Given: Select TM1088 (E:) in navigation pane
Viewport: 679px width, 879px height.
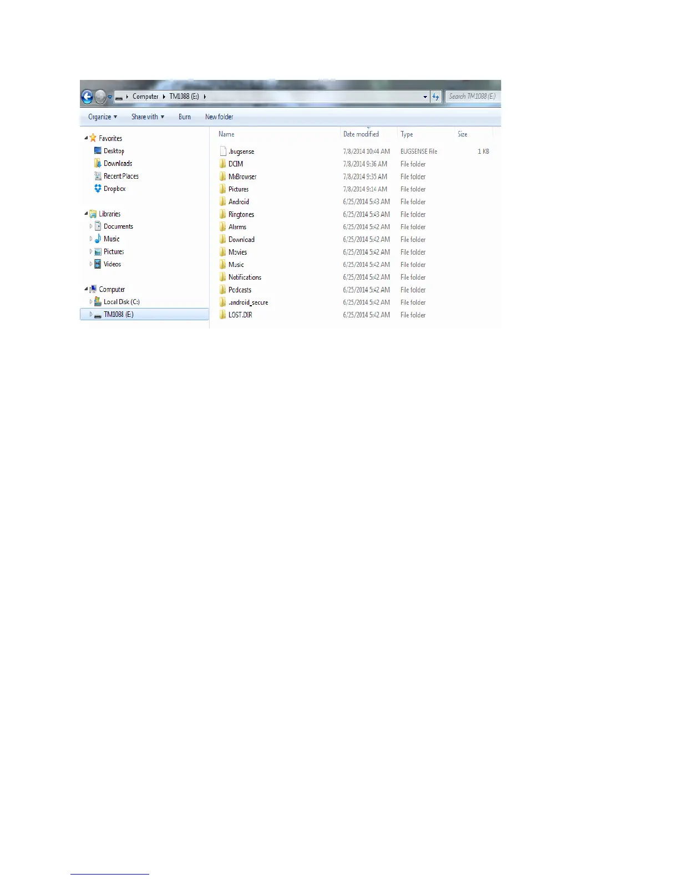Looking at the screenshot, I should 145,315.
